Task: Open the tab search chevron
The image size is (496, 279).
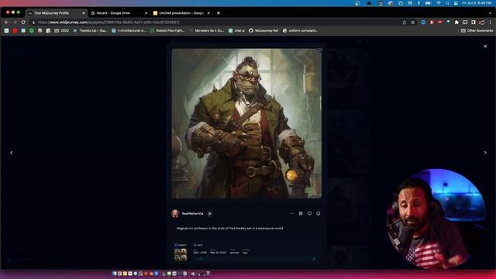Action: coord(490,13)
